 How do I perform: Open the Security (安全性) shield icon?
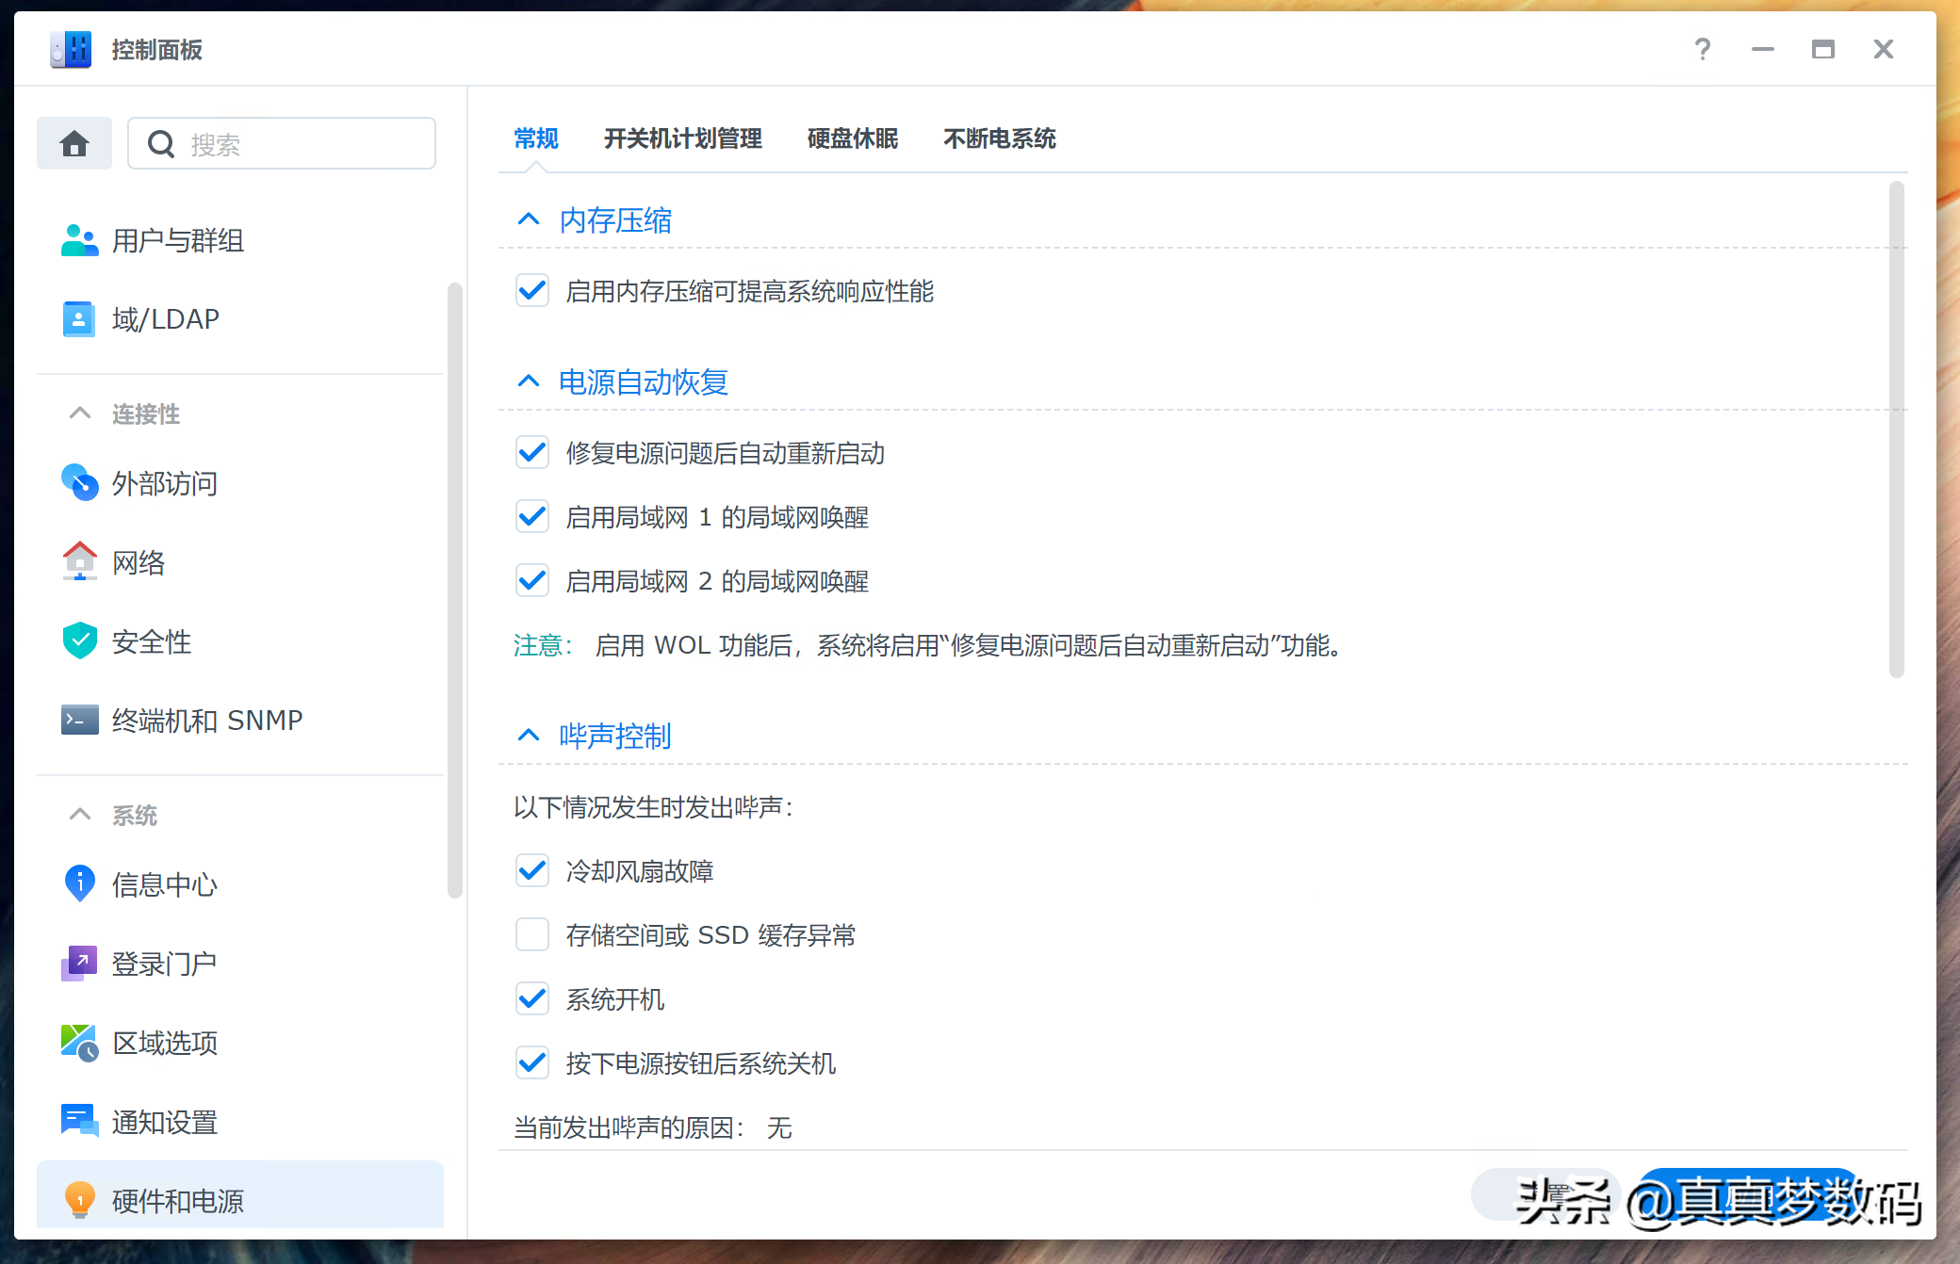coord(79,641)
